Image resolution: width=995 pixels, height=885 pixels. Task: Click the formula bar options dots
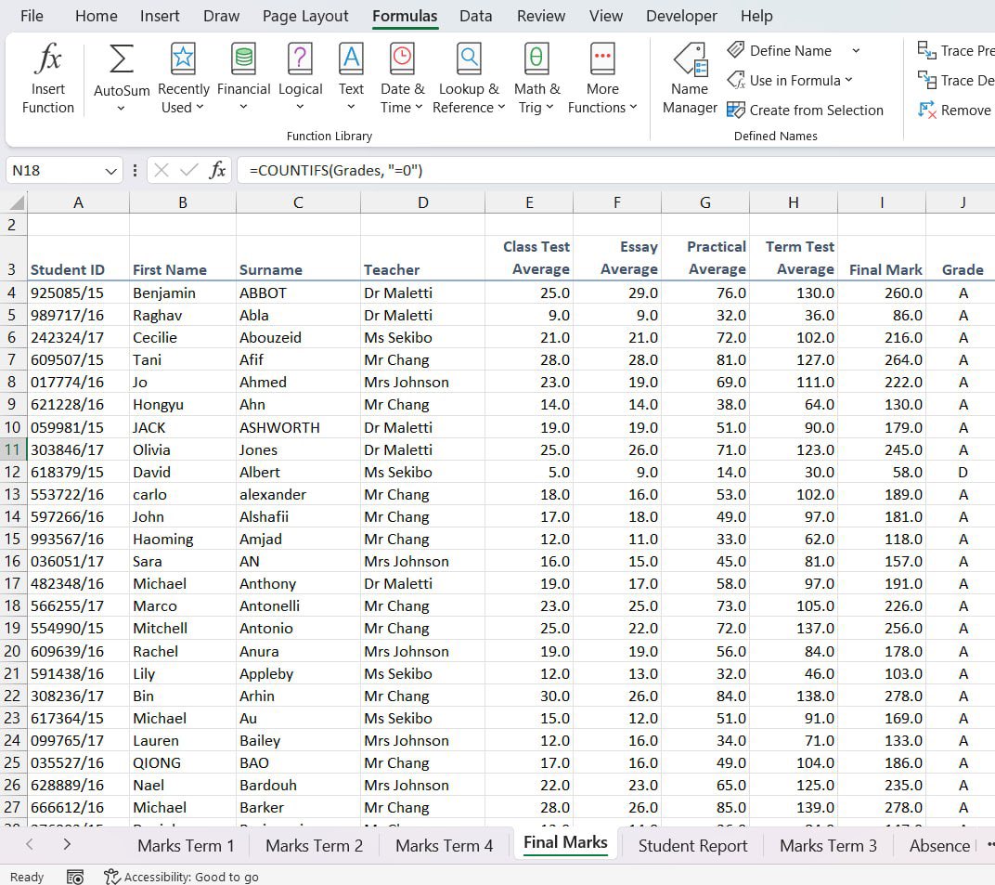[x=135, y=170]
